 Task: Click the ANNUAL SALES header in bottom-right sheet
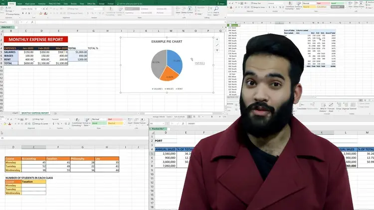(x=166, y=149)
